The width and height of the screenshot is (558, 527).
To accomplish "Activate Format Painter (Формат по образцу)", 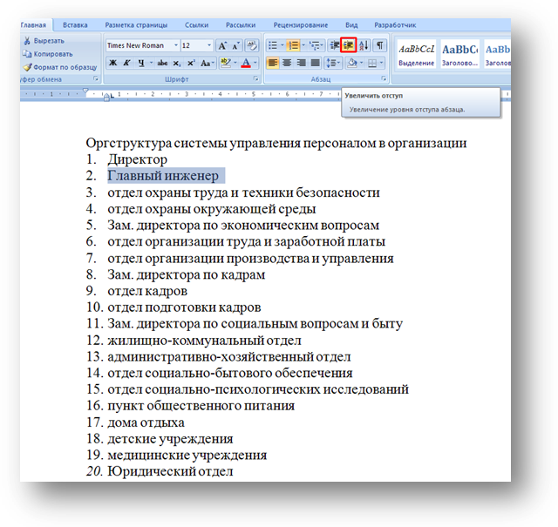I will [60, 67].
